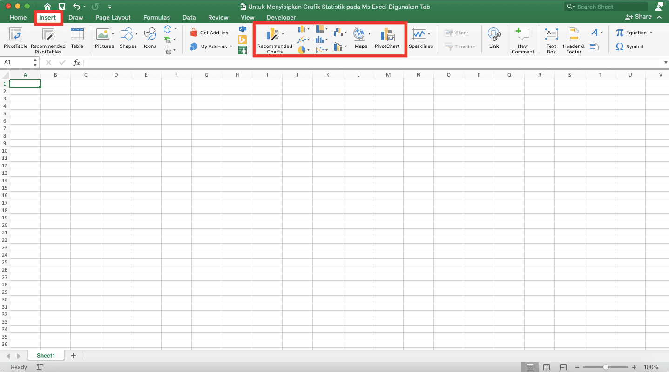Undo the last action
Image resolution: width=669 pixels, height=372 pixels.
coord(76,7)
